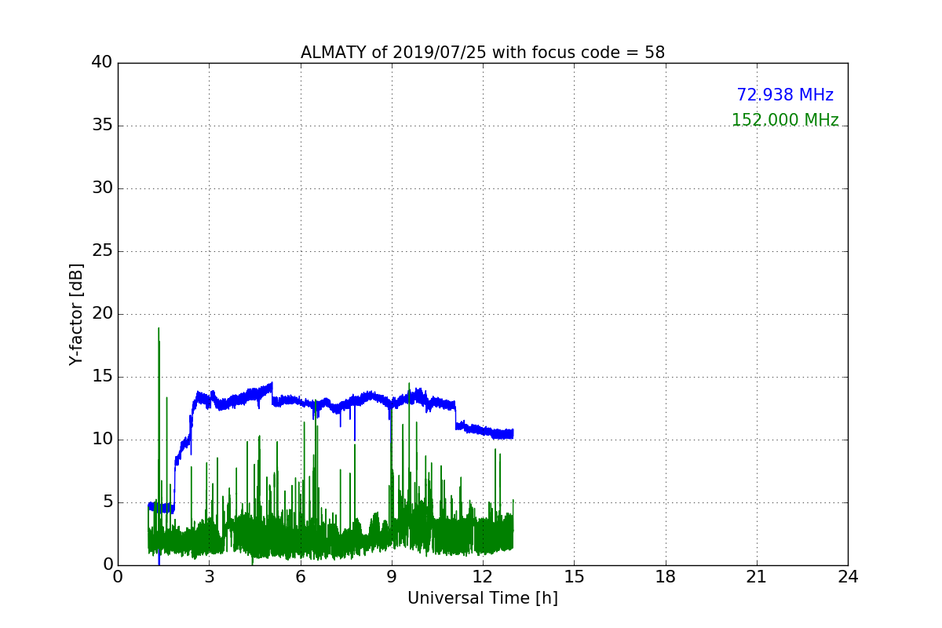Click the Universal Time [h] axis label

coord(482,598)
